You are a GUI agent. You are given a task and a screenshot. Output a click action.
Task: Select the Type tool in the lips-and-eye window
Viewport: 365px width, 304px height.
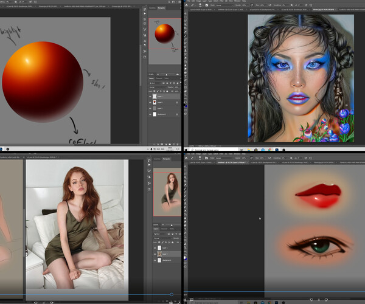click(x=186, y=229)
